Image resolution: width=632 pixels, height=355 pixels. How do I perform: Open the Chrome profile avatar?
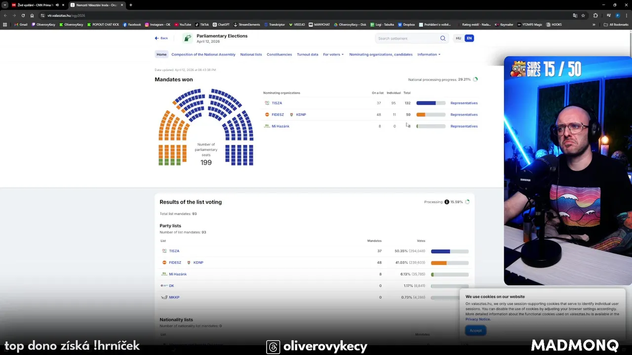click(617, 15)
